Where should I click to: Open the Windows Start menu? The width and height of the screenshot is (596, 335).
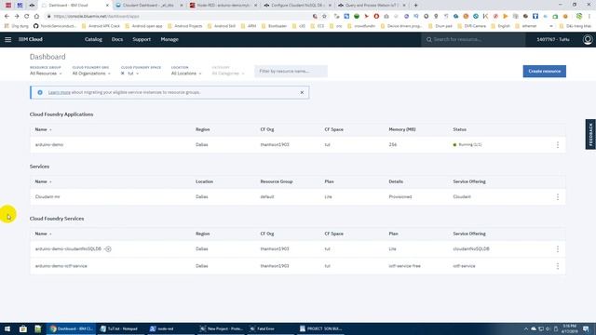click(x=7, y=328)
